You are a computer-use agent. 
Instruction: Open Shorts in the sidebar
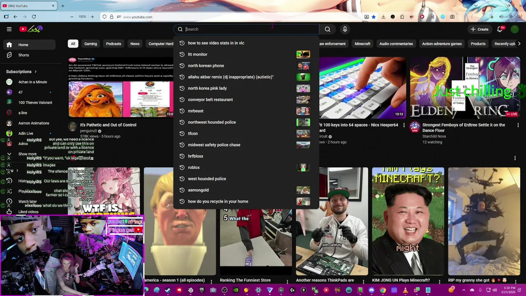pos(29,55)
